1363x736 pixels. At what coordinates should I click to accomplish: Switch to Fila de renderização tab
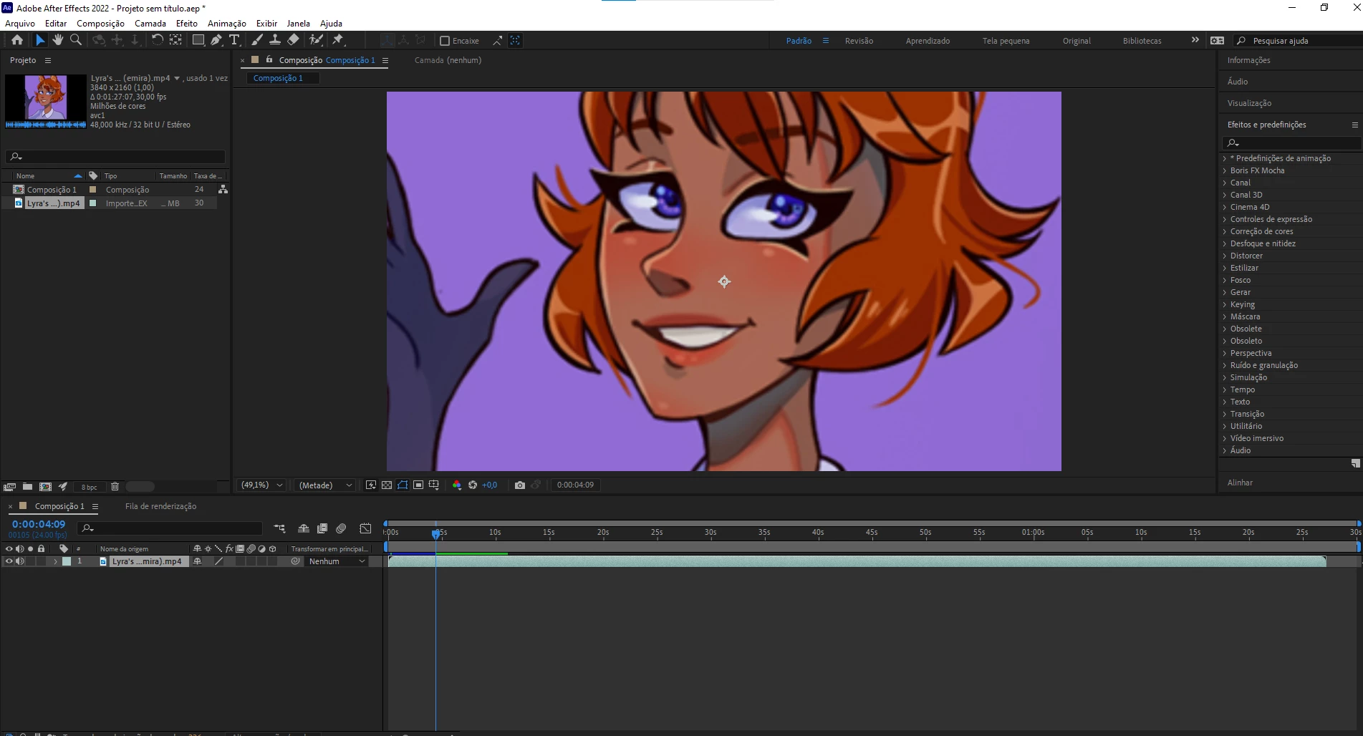pyautogui.click(x=160, y=506)
